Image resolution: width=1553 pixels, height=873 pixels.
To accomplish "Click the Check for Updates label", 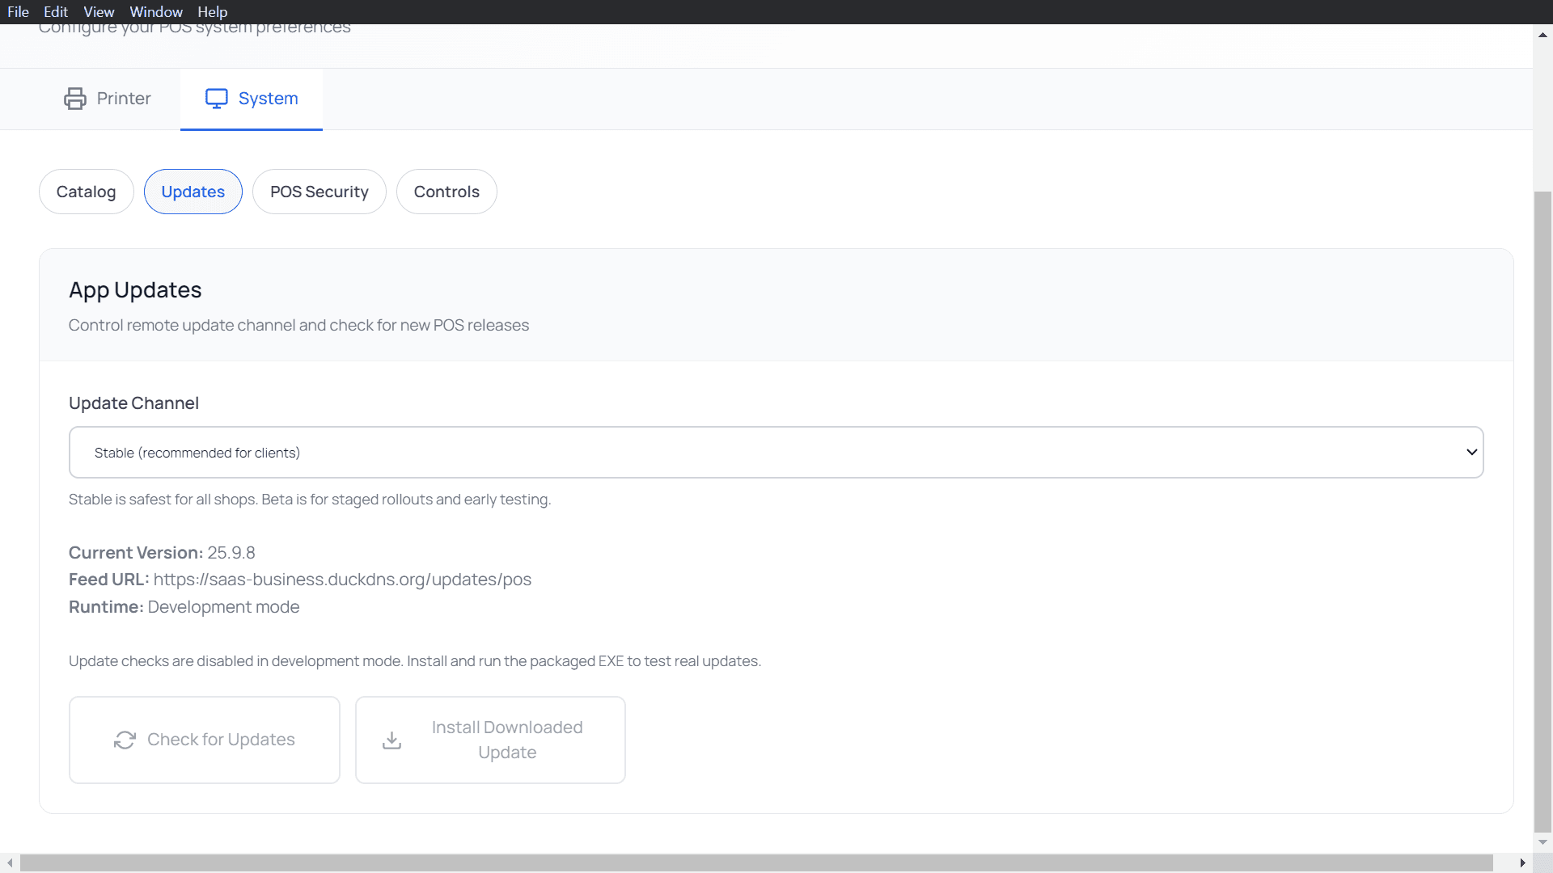I will pos(221,740).
